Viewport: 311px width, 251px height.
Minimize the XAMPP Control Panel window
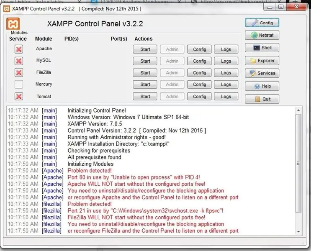270,8
